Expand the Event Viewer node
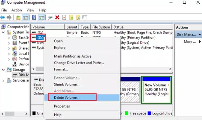This screenshot has width=202, height=120. [x=9, y=43]
